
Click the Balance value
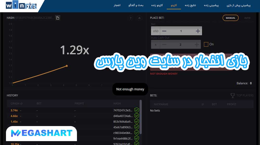[x=251, y=83]
